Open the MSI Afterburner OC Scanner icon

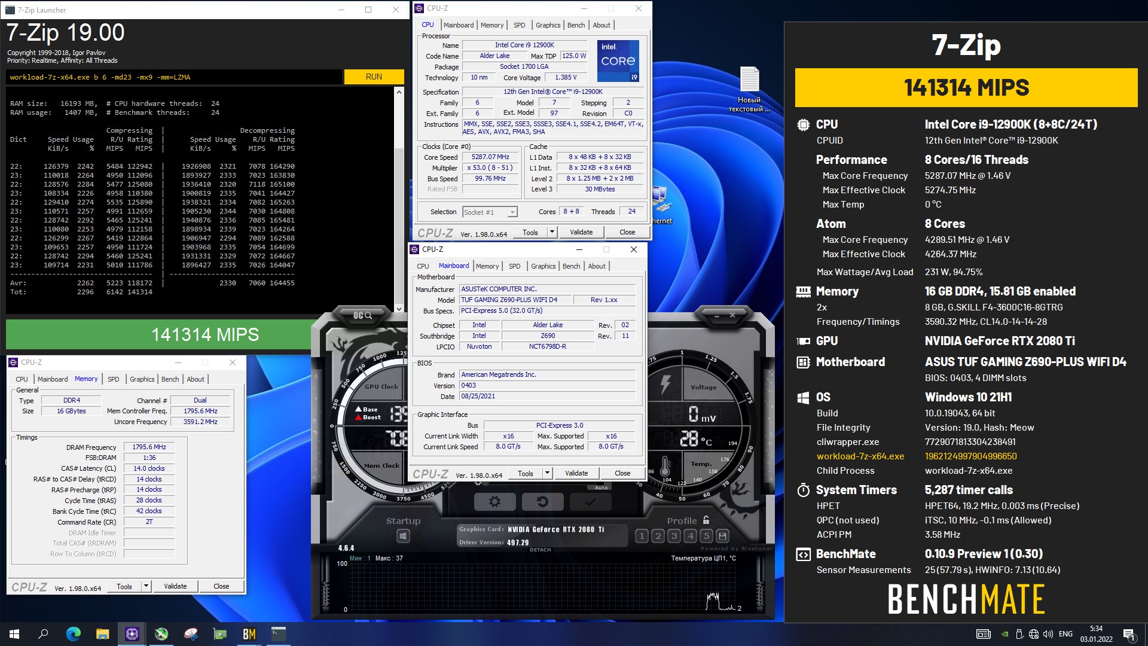click(x=362, y=315)
